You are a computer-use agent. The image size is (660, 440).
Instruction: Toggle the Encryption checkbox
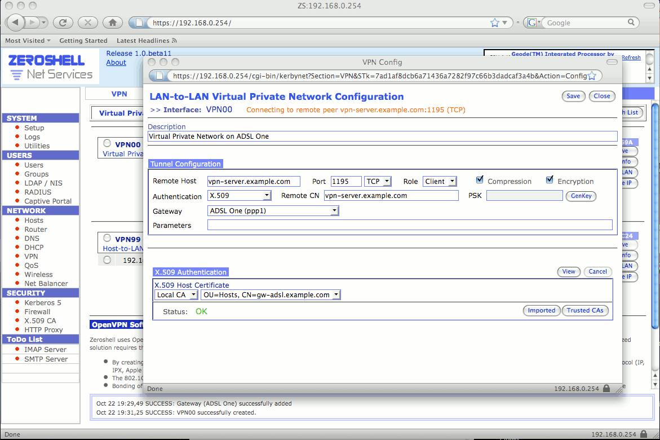[550, 180]
